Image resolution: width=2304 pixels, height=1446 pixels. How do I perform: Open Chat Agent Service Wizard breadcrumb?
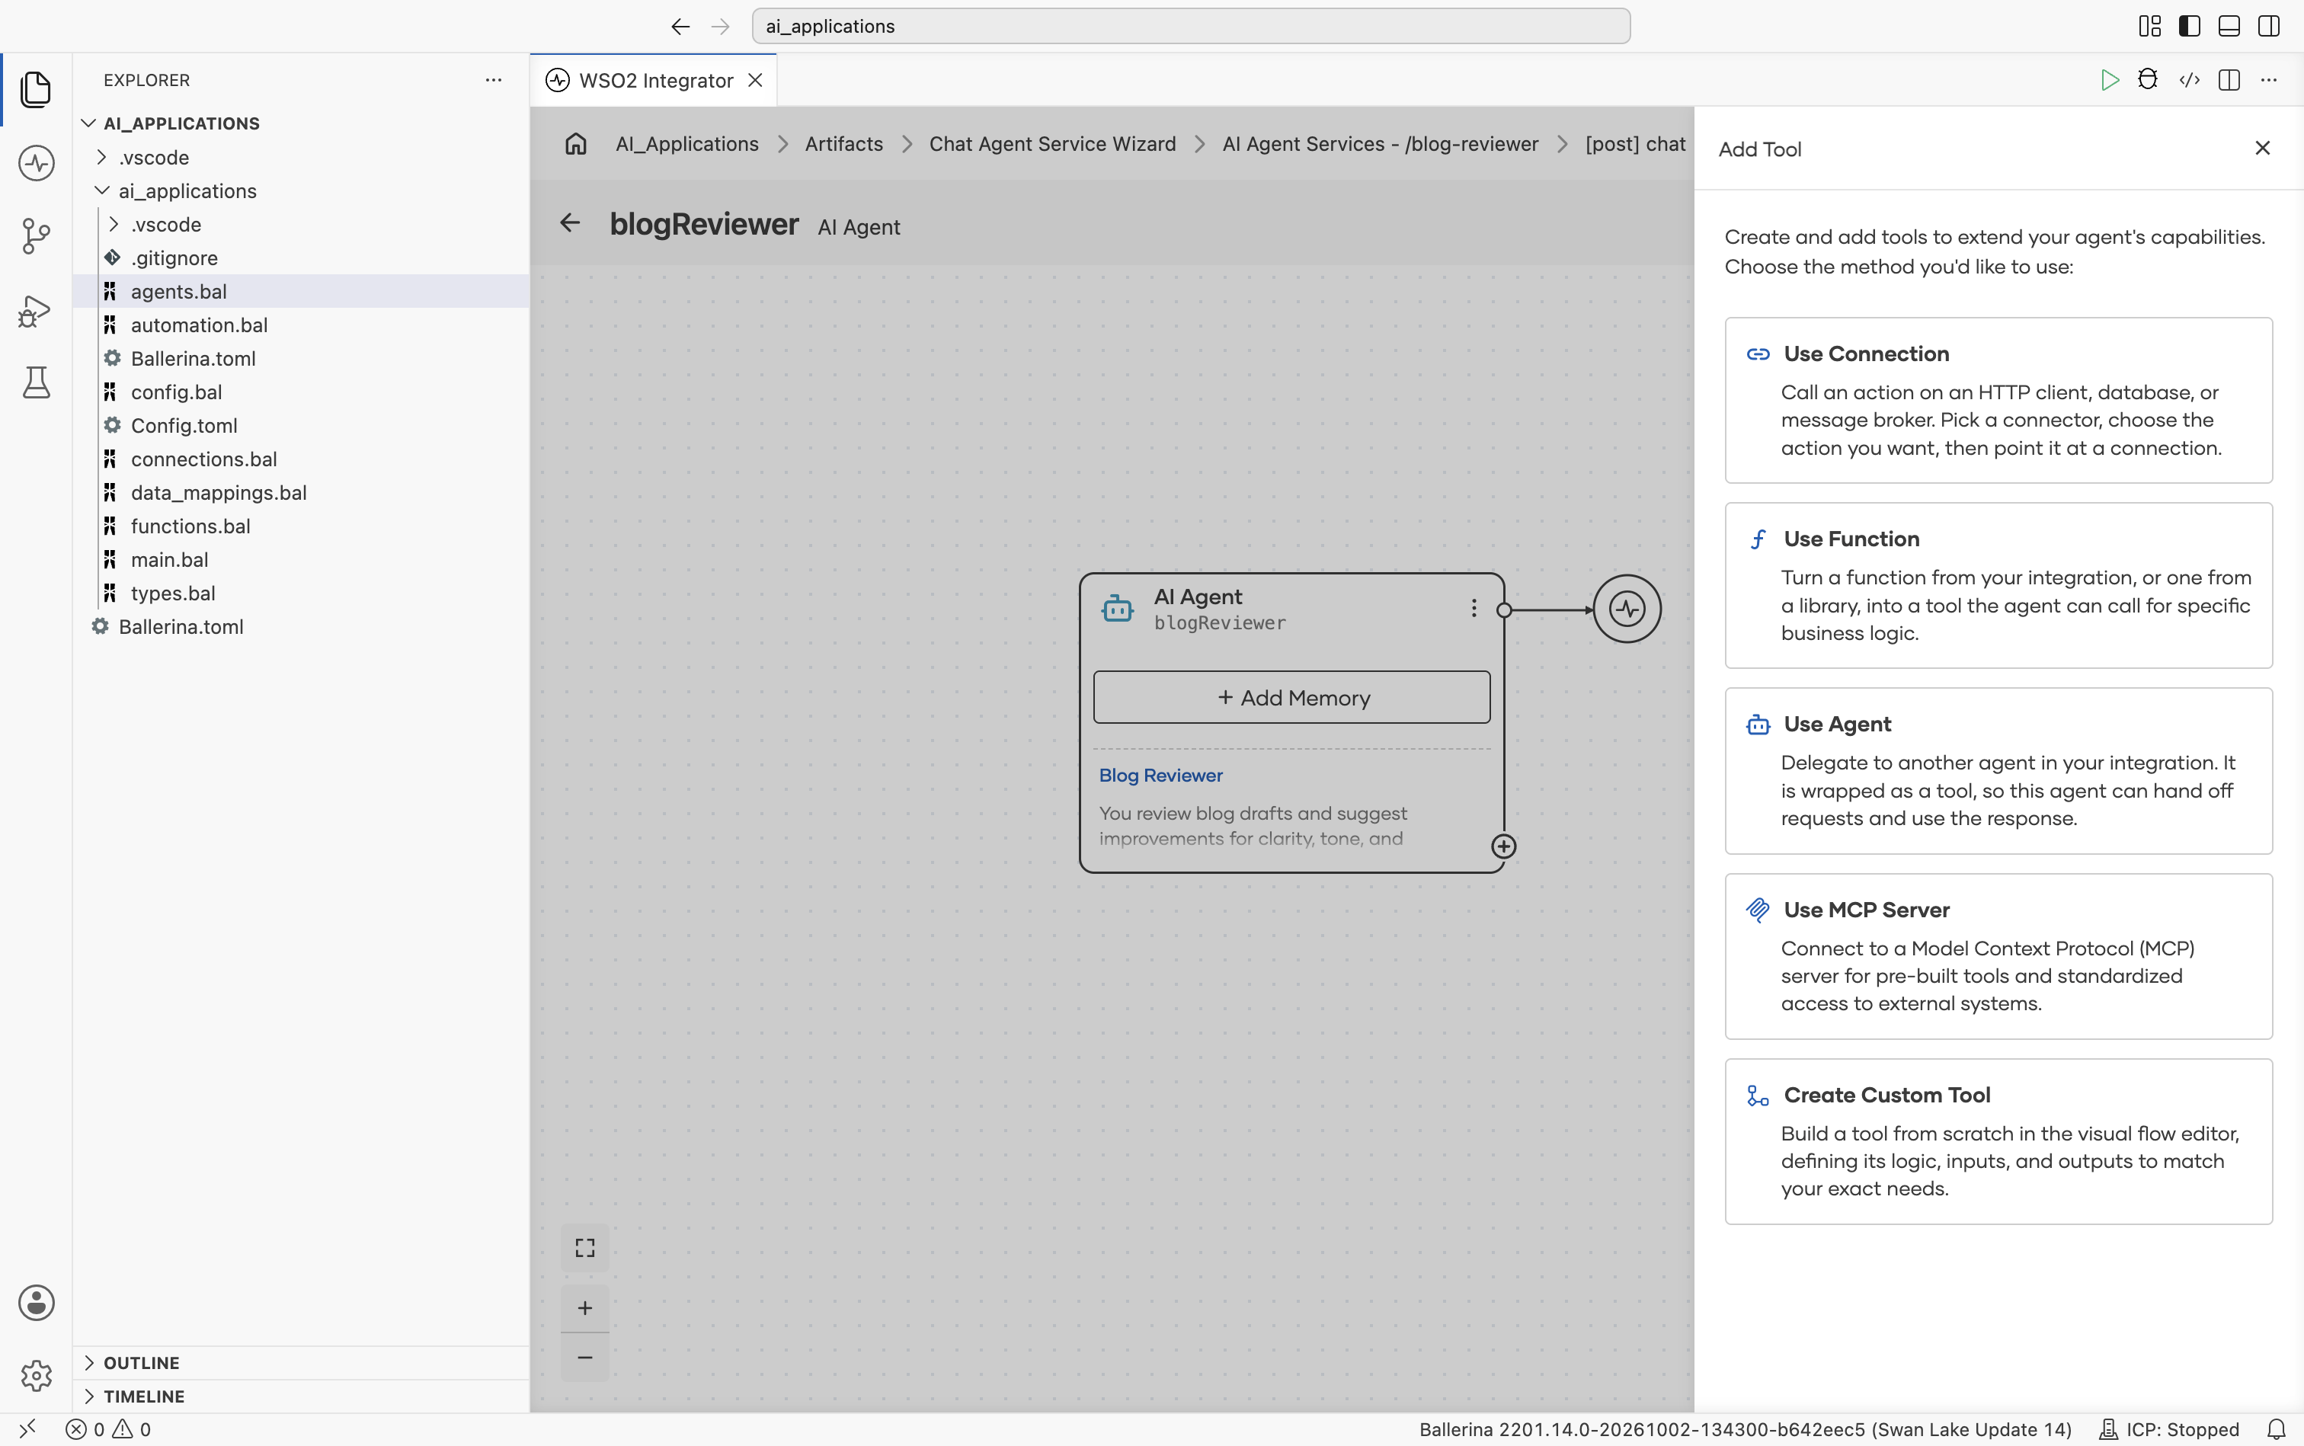pyautogui.click(x=1052, y=143)
